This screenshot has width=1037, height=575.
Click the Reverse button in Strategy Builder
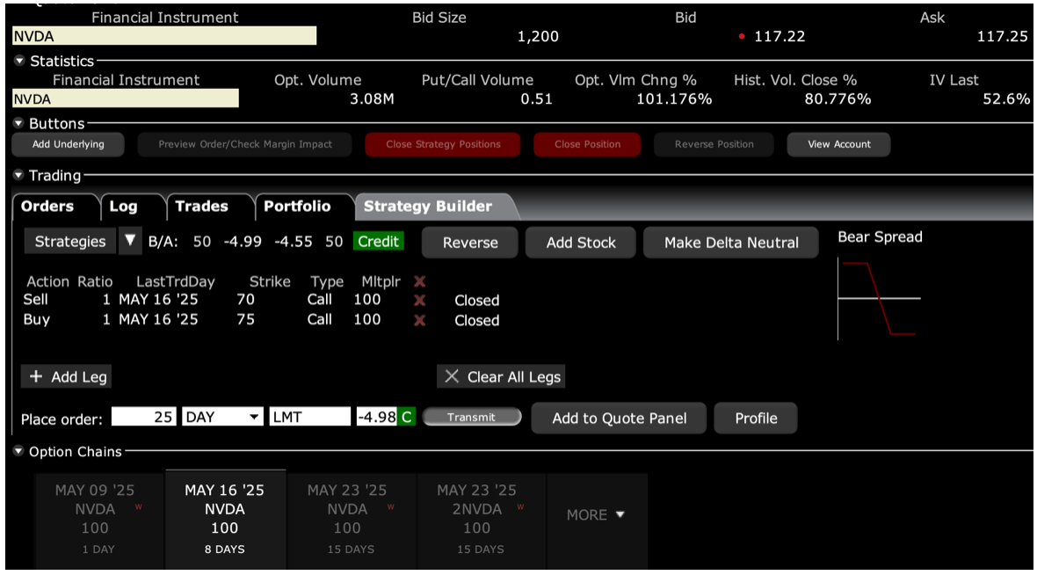470,243
